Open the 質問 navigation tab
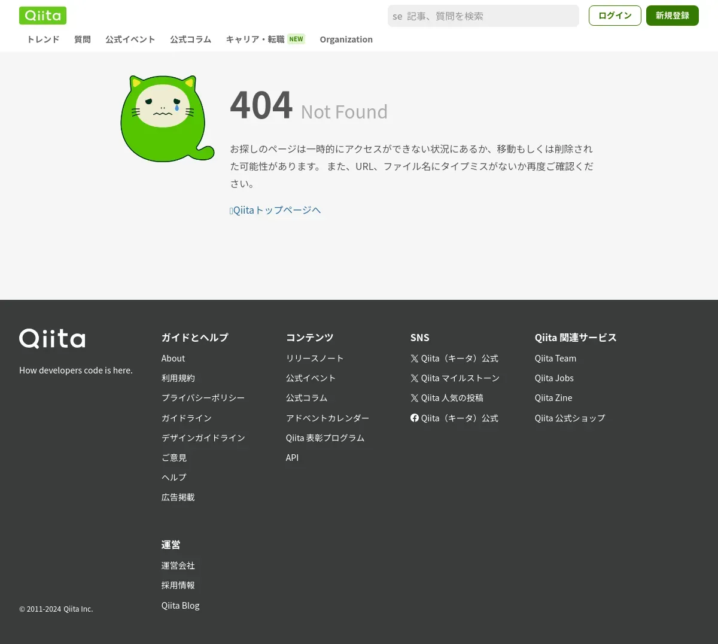718x644 pixels. pyautogui.click(x=83, y=40)
